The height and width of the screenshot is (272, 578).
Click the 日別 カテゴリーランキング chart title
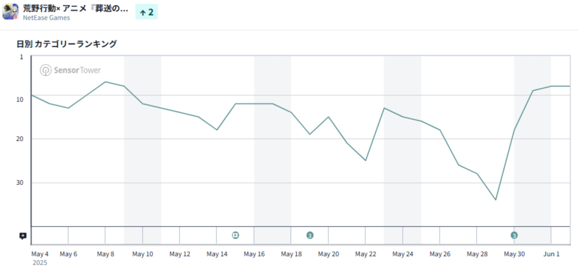click(x=67, y=44)
